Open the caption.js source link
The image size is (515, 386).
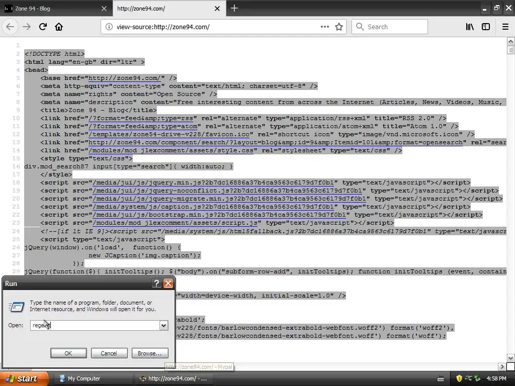(213, 207)
